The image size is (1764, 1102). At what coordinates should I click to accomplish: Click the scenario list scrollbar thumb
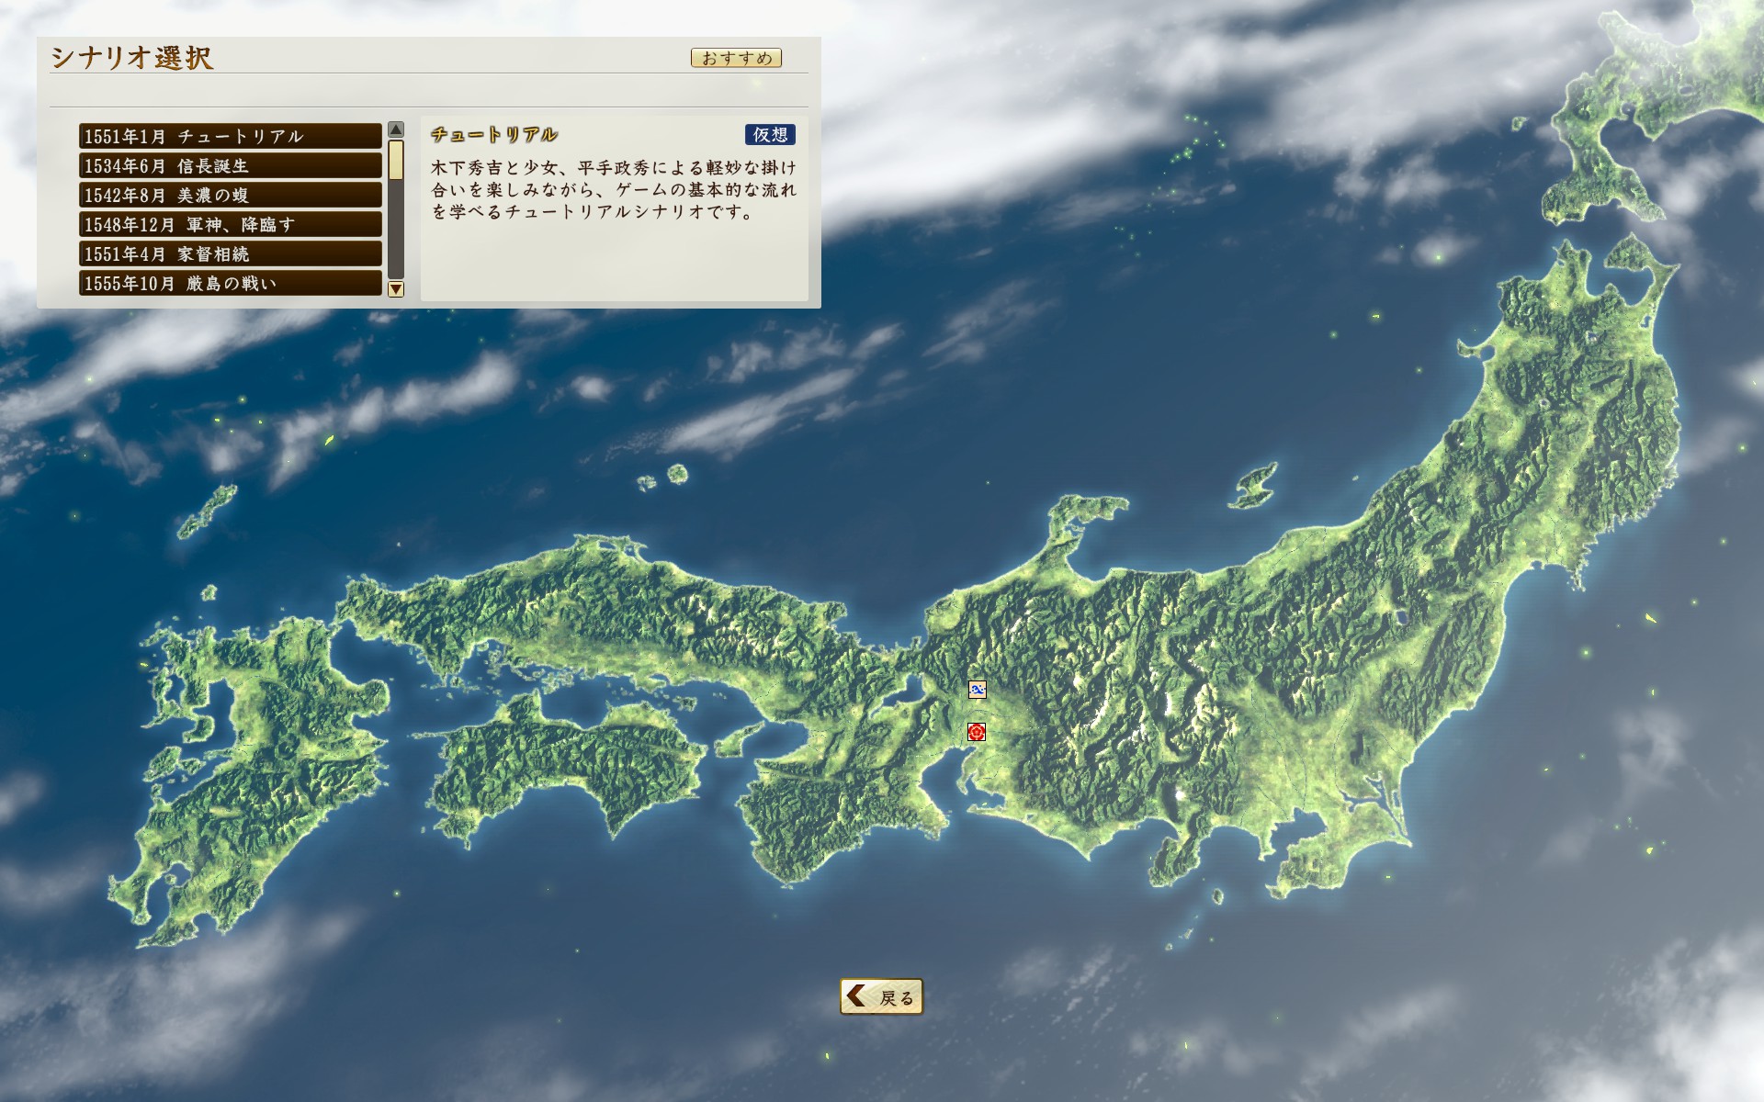point(396,160)
